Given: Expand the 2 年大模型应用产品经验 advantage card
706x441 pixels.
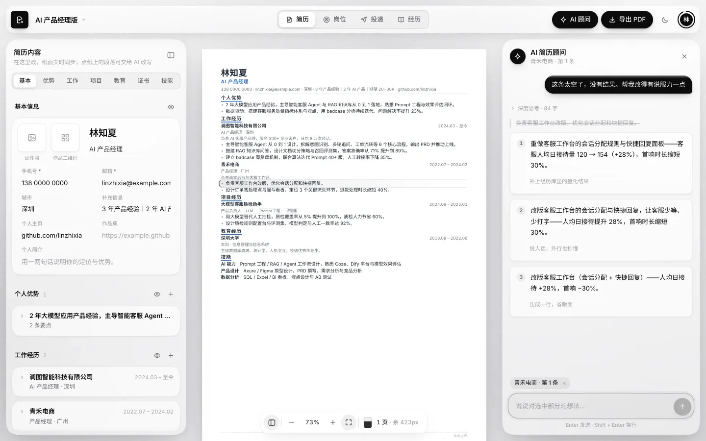Looking at the screenshot, I should click(x=96, y=320).
